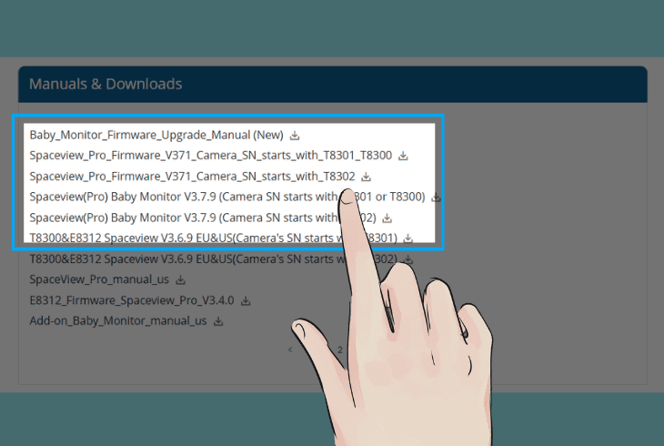
Task: Go to page 2 in pagination
Action: pos(339,350)
